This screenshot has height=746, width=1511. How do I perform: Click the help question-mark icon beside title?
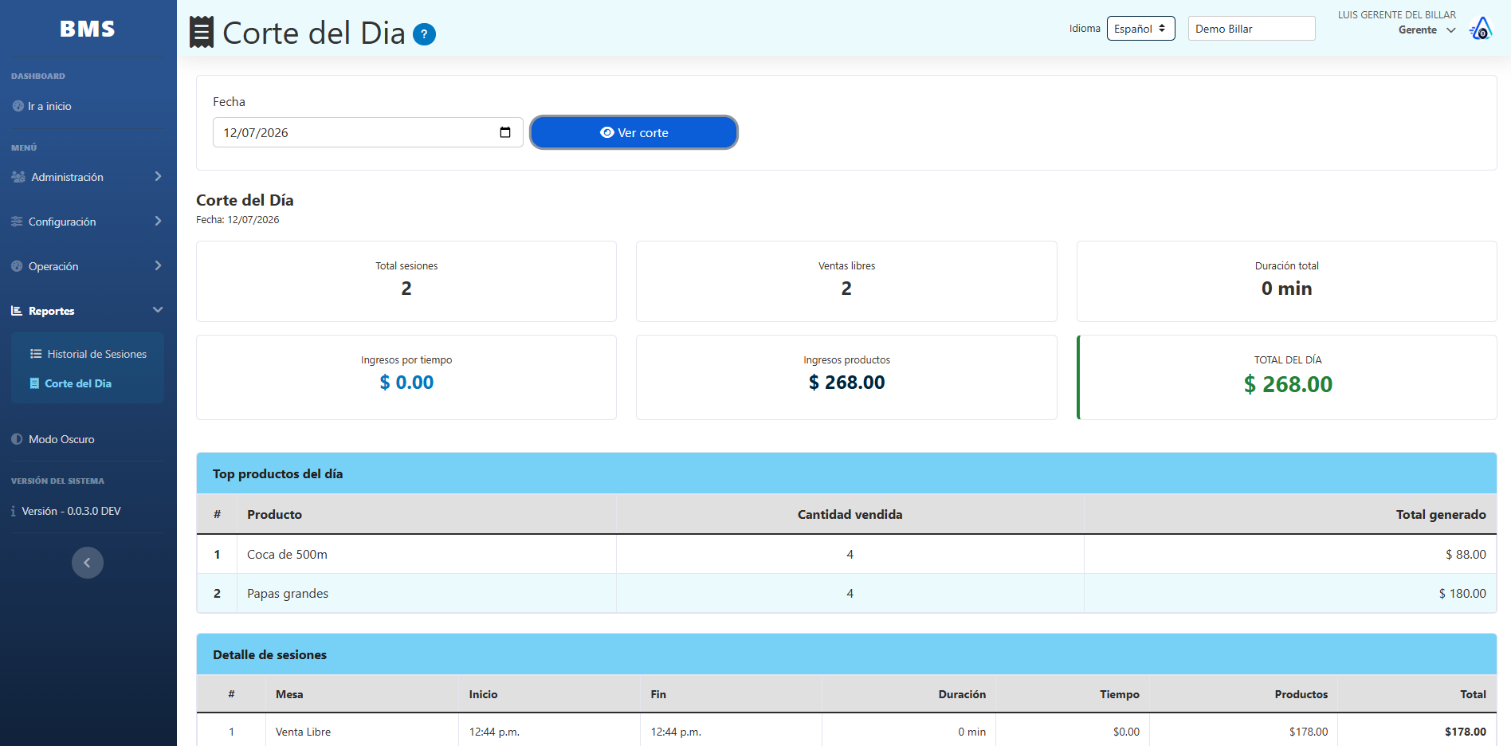424,34
